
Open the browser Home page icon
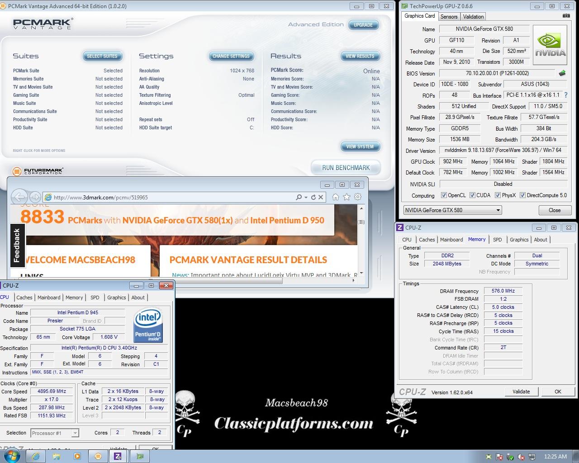[x=336, y=197]
